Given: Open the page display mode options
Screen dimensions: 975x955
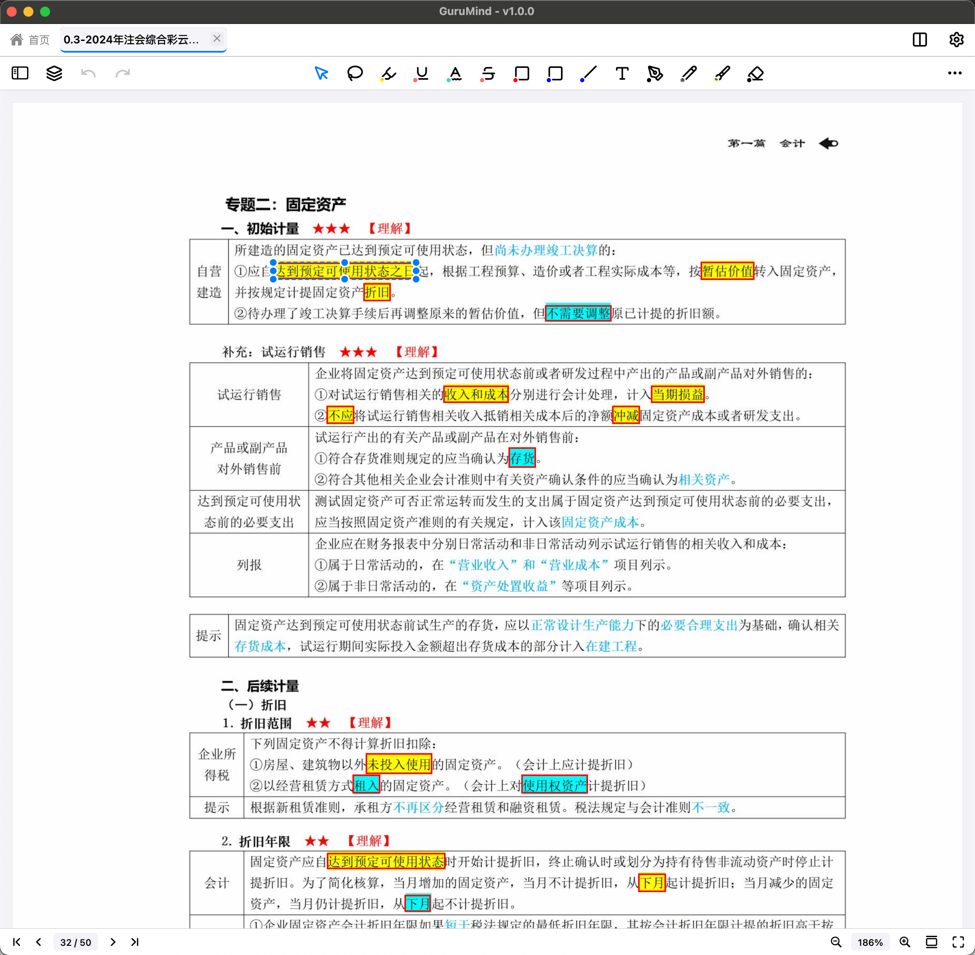Looking at the screenshot, I should pyautogui.click(x=931, y=942).
